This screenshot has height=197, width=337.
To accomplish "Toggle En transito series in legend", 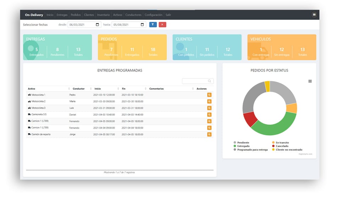I will 281,142.
